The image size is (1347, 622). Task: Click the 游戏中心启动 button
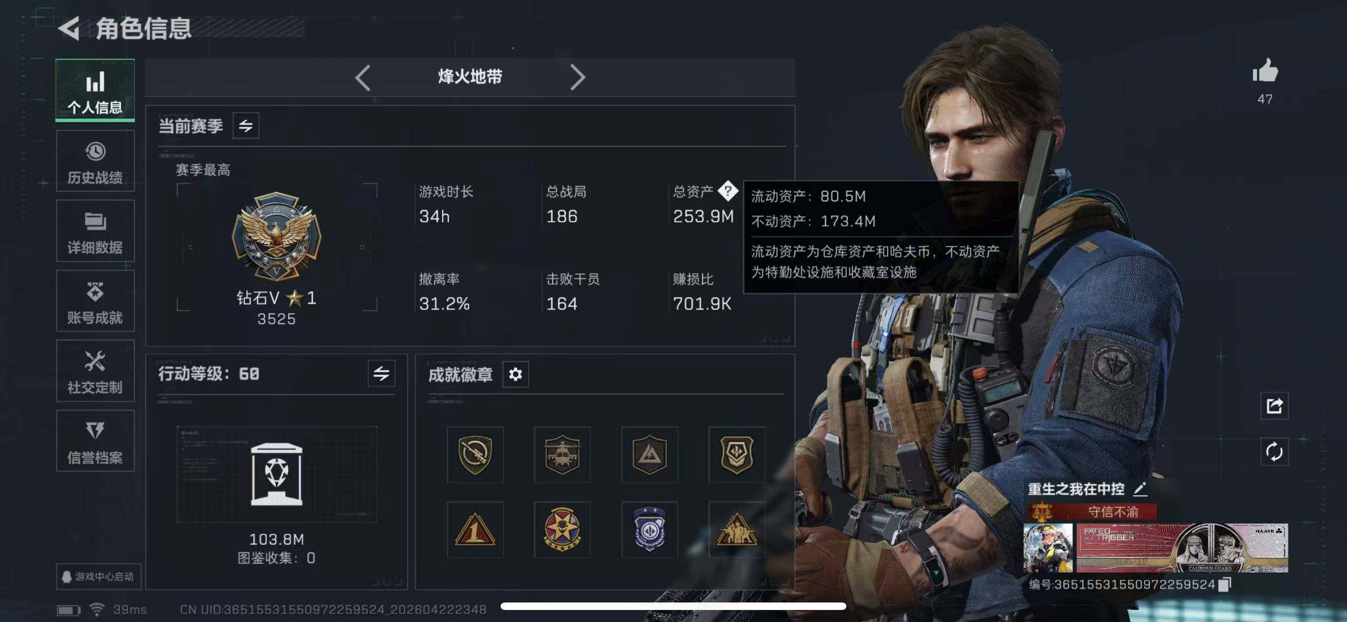pos(99,576)
